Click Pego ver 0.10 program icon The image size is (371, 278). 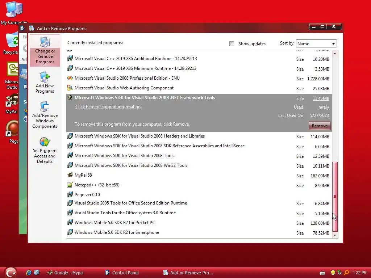pos(70,194)
